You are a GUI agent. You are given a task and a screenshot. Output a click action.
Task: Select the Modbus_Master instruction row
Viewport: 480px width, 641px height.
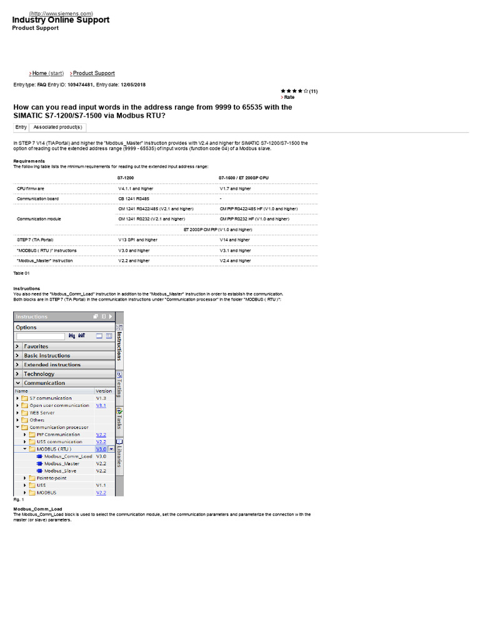[x=64, y=464]
